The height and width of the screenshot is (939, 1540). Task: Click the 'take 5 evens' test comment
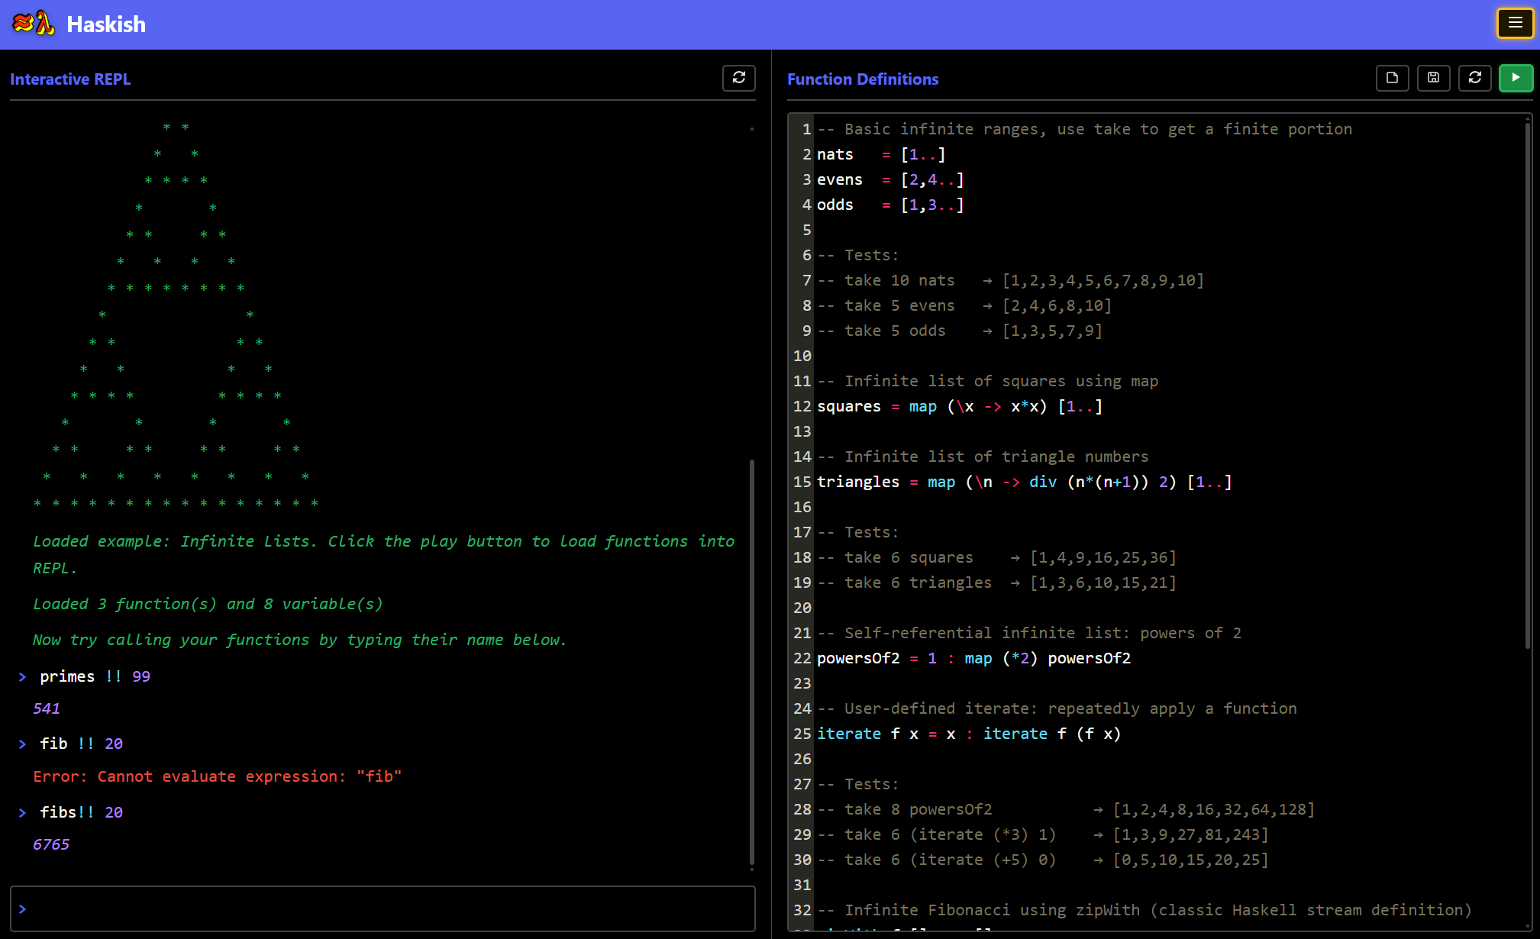[x=964, y=305]
